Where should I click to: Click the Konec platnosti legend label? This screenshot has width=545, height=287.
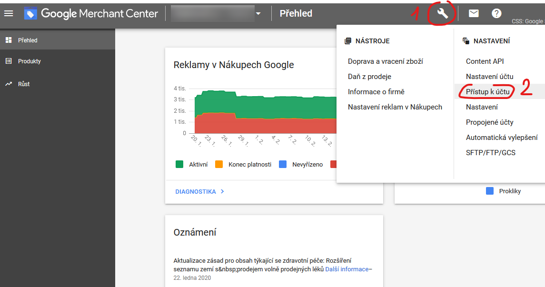[x=250, y=165]
